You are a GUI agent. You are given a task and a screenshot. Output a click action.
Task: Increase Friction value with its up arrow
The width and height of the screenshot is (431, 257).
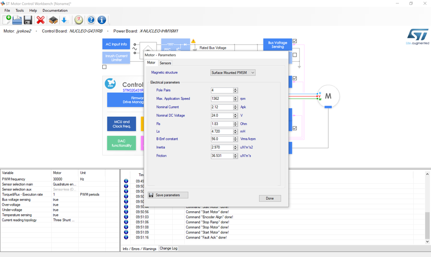coord(235,154)
